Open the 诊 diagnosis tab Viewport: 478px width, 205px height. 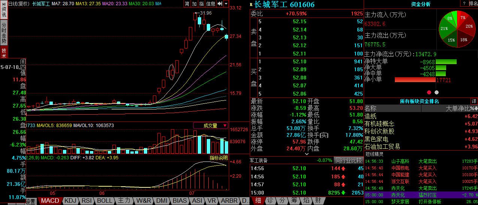[x=270, y=201]
